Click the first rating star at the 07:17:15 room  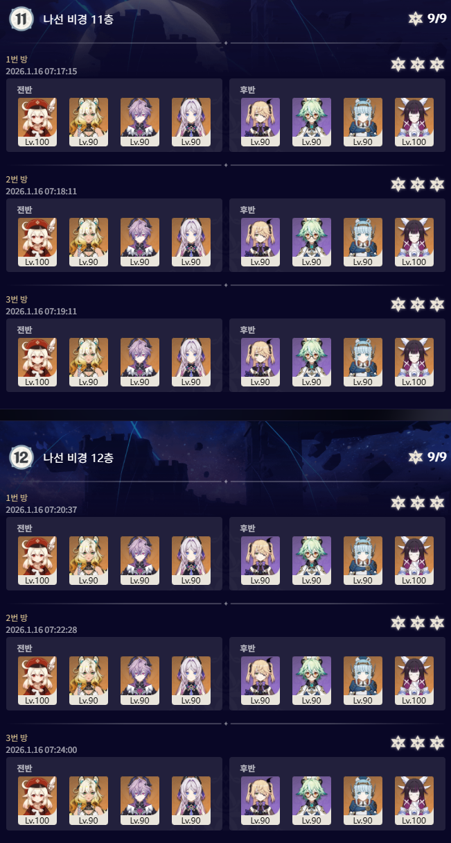point(398,65)
